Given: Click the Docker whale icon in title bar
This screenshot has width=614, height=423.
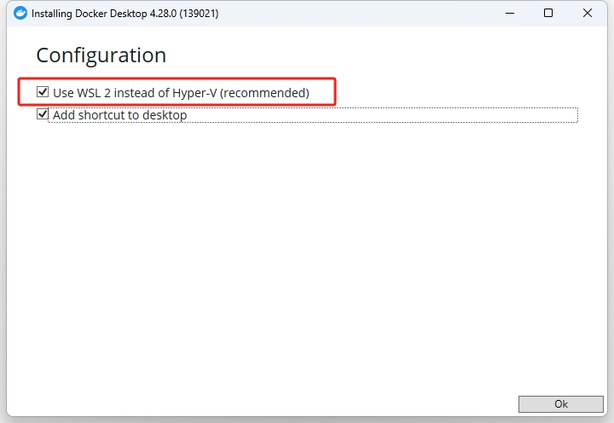Looking at the screenshot, I should (20, 14).
